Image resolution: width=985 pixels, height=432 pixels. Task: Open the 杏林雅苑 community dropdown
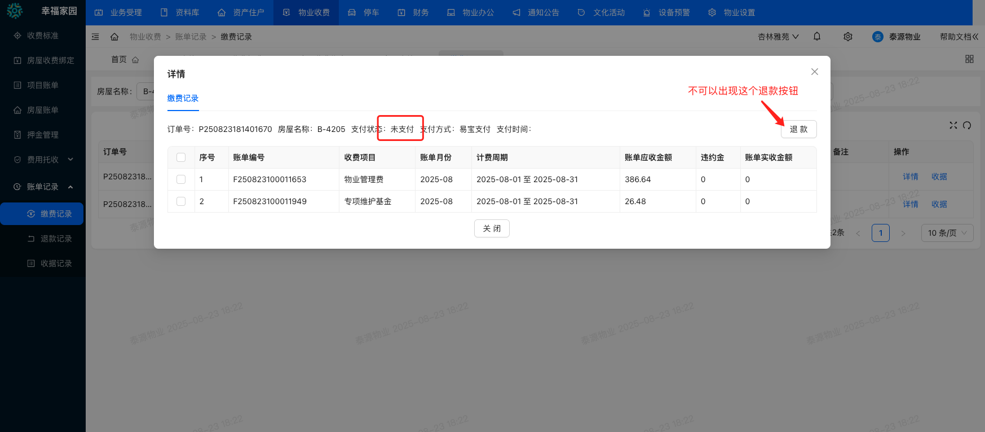(x=778, y=37)
